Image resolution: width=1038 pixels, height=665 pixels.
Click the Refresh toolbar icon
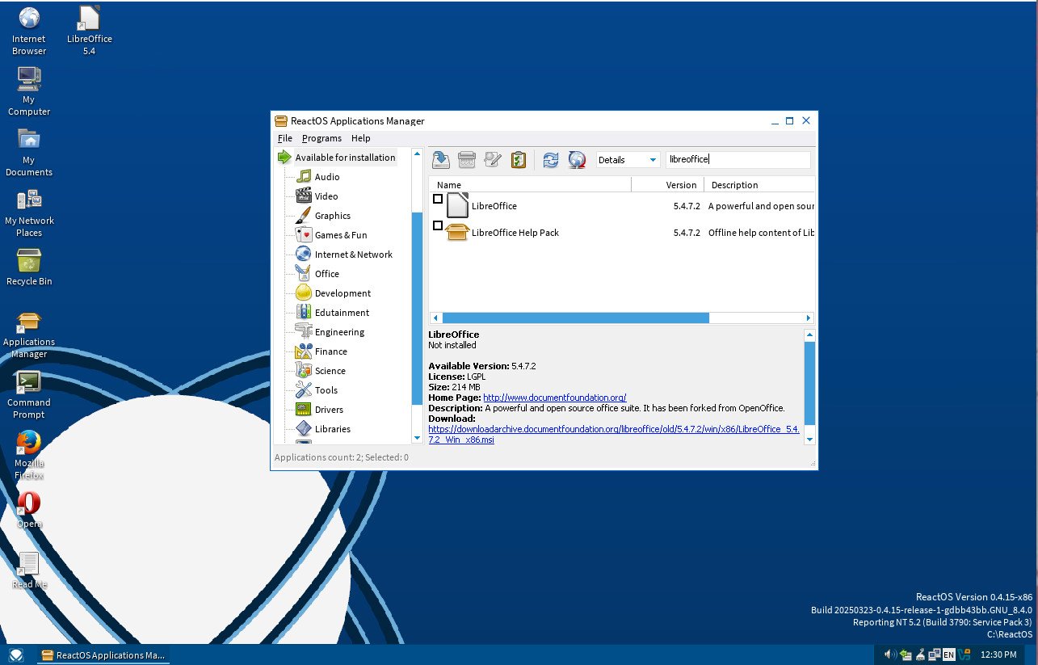point(550,159)
